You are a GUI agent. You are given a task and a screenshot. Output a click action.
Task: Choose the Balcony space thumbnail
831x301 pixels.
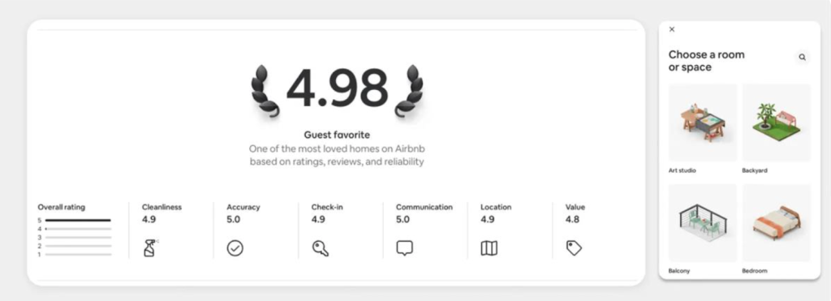tap(703, 222)
